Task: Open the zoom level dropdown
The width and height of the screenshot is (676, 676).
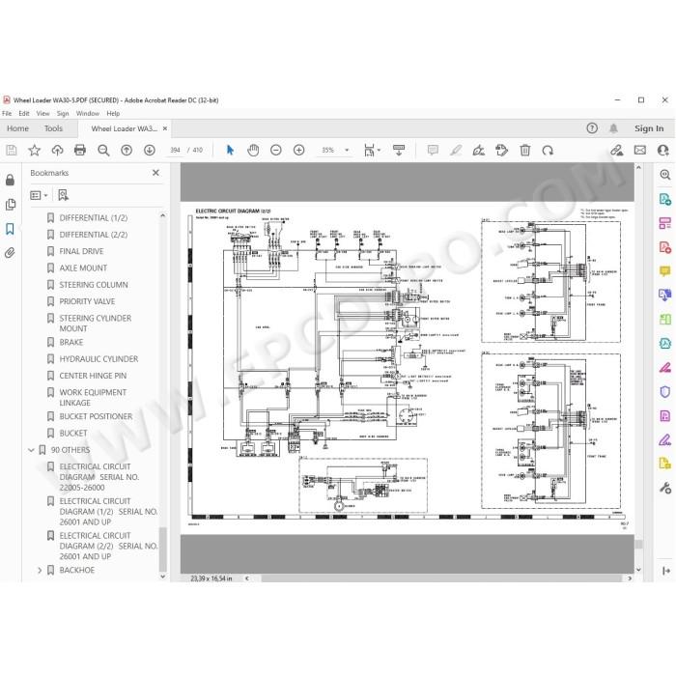Action: [347, 150]
